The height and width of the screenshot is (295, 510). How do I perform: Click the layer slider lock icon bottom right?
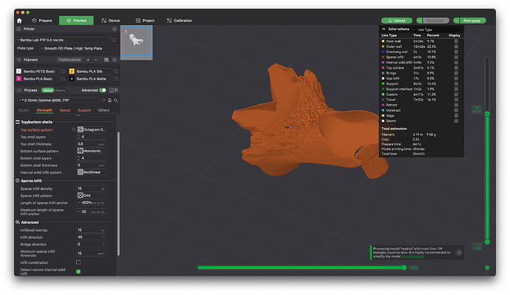[487, 268]
